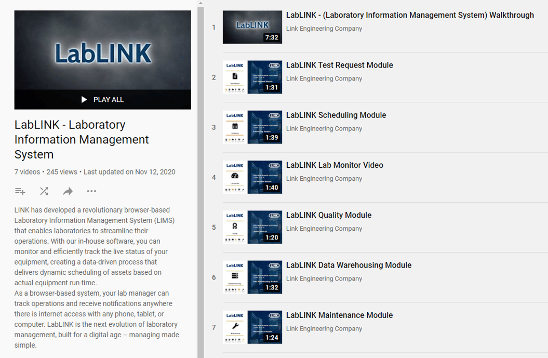The height and width of the screenshot is (358, 548).
Task: Click the Shuffle playlist icon
Action: click(44, 191)
